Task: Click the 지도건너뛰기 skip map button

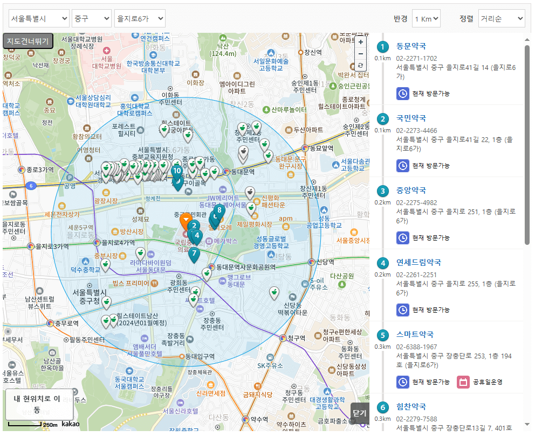Action: 28,41
